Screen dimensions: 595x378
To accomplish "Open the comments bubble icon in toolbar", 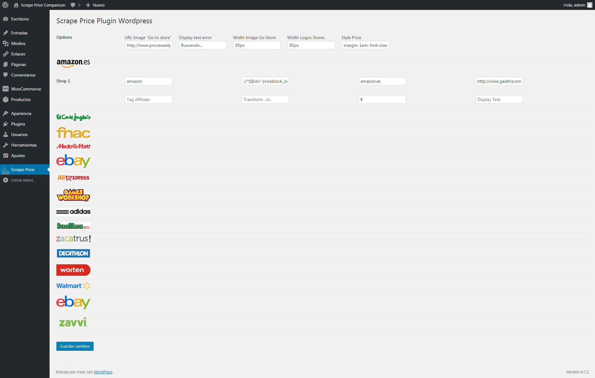I will point(73,5).
